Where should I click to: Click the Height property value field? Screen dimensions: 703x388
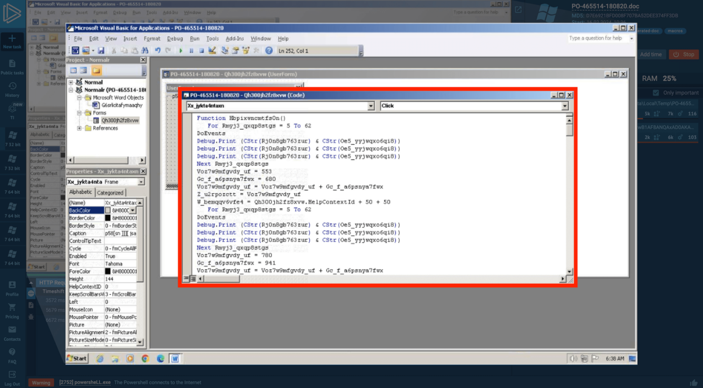[x=120, y=279]
